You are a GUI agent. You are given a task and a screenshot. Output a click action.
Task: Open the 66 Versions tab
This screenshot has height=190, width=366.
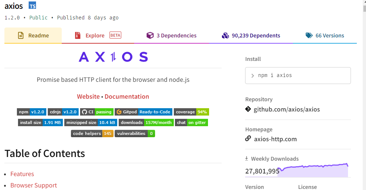coord(325,36)
